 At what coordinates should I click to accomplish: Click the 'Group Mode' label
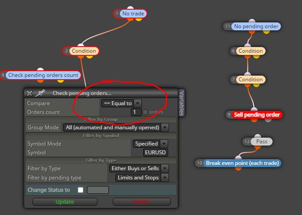click(x=43, y=128)
